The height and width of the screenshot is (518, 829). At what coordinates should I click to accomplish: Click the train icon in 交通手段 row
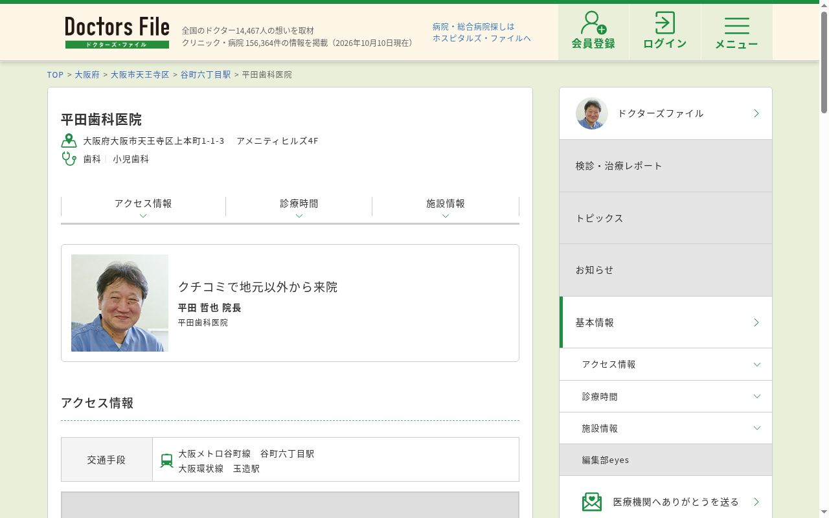[166, 460]
